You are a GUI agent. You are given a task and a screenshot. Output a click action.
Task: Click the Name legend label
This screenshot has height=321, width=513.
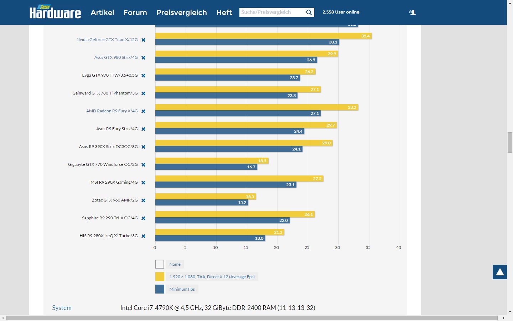click(x=175, y=264)
